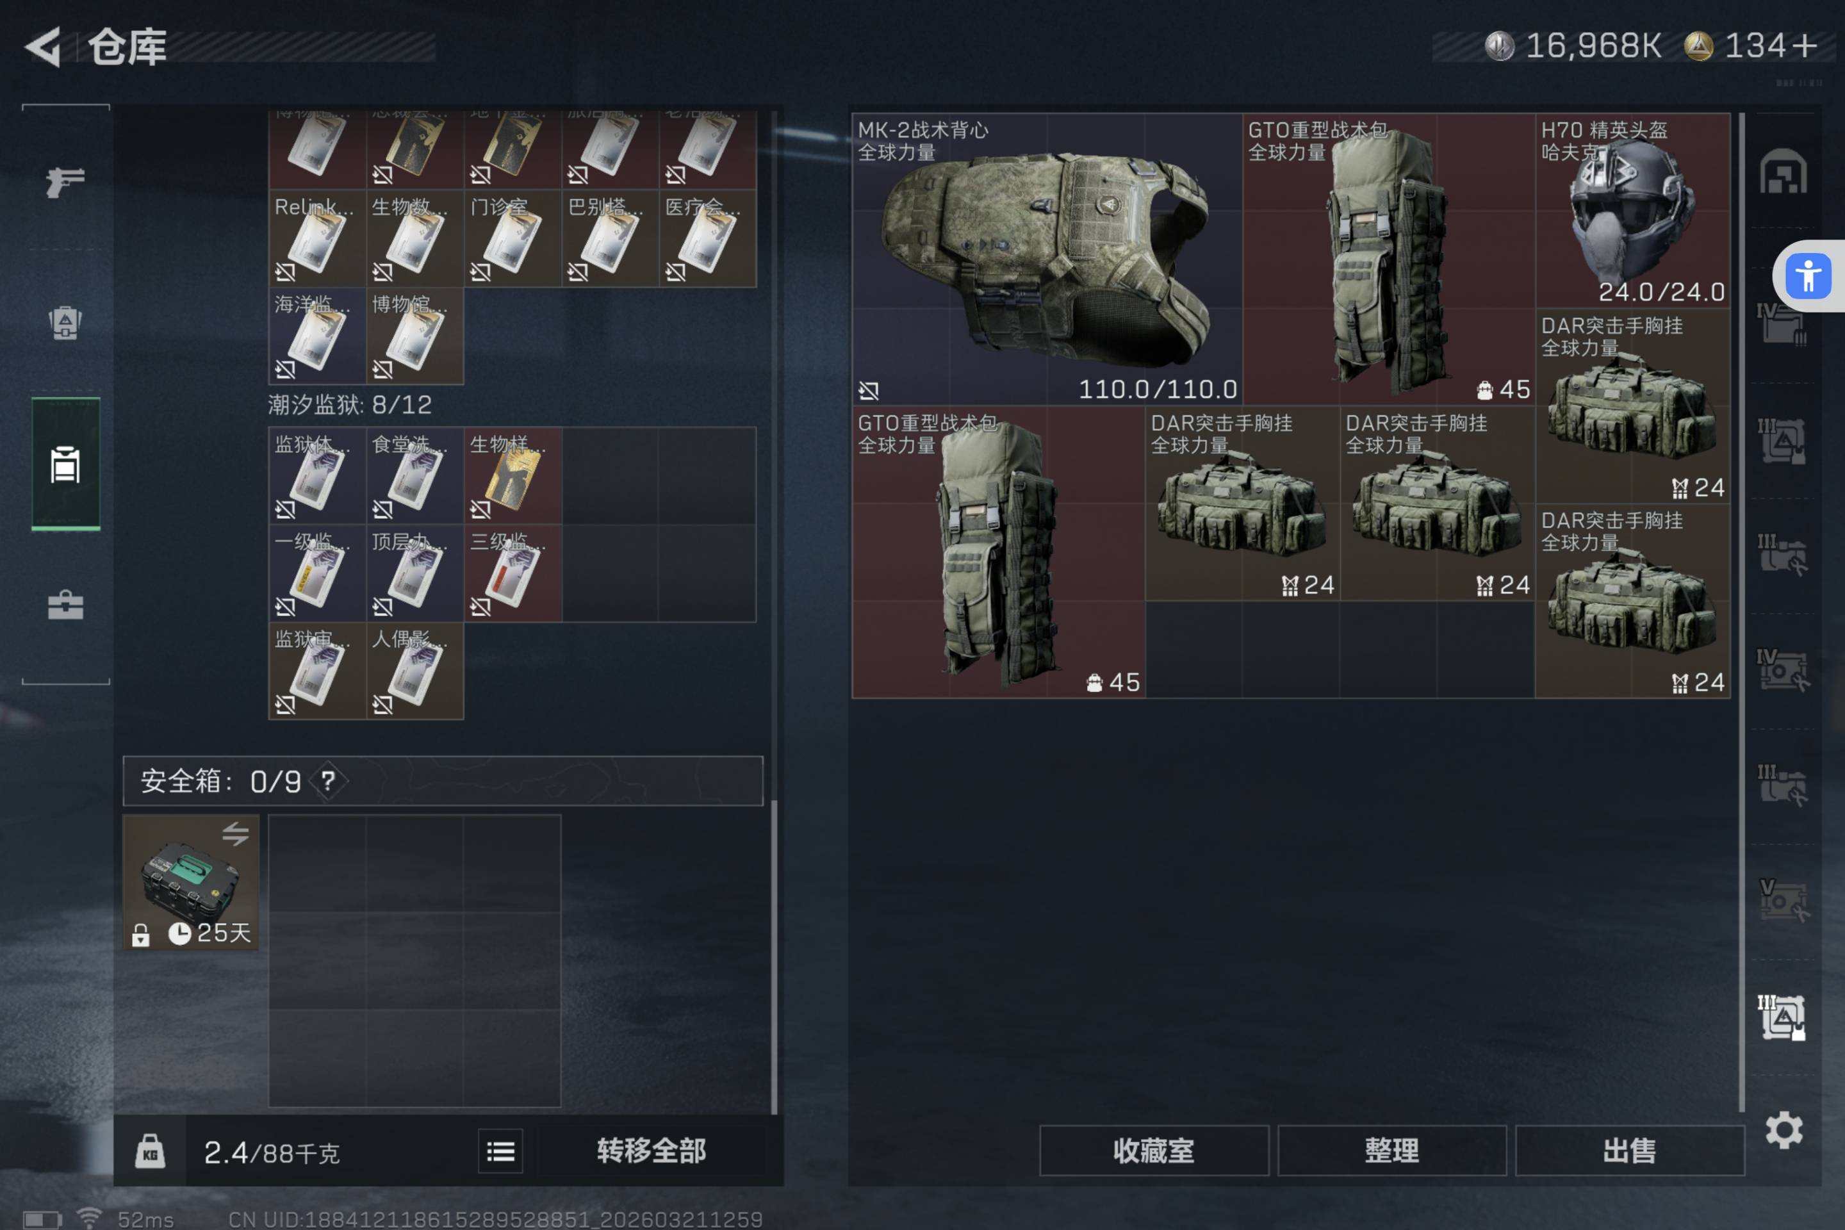Viewport: 1845px width, 1230px height.
Task: Tap the blue accessibility figure icon
Action: pos(1808,276)
